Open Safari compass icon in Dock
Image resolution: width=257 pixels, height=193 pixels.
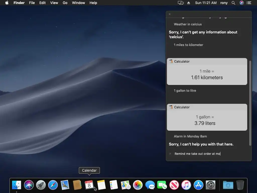(53, 185)
